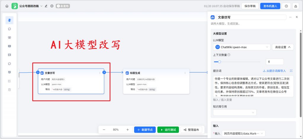
Task: Click qwen-max tag in 文章仿写 node
Action: (57, 84)
